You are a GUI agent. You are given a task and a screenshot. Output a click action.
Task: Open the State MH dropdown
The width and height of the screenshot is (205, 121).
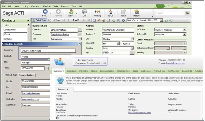point(118,44)
